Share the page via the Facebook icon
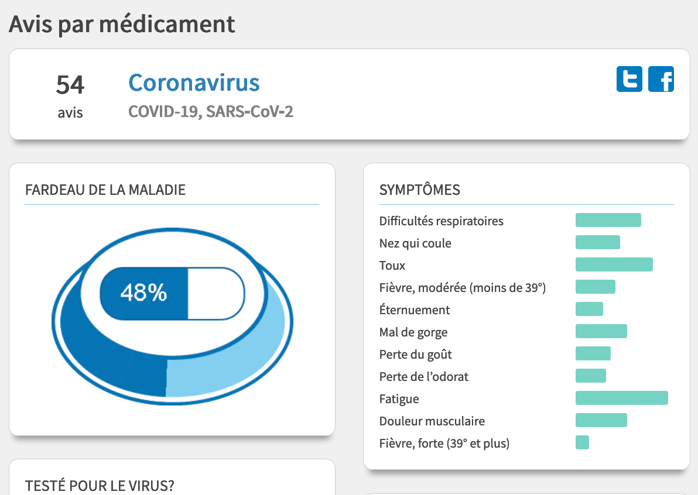This screenshot has height=495, width=698. [661, 79]
